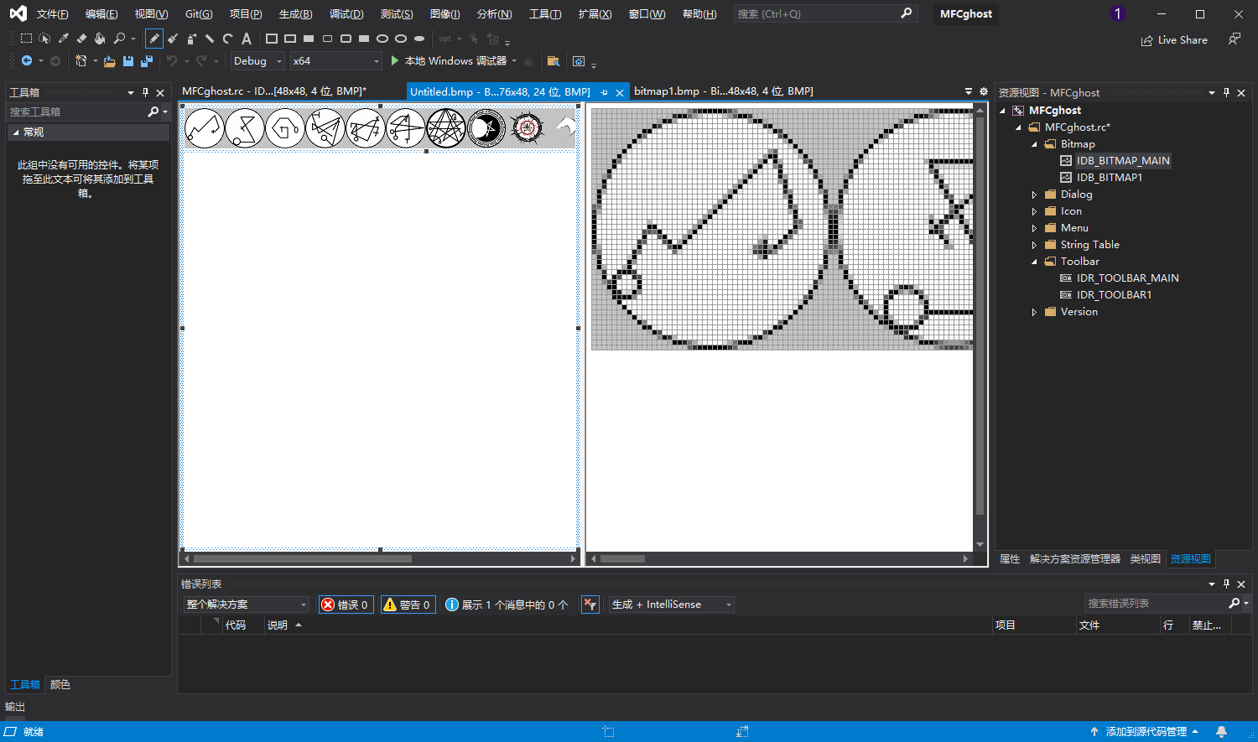Toggle the messages (消息) filter
The height and width of the screenshot is (742, 1258).
coord(507,604)
